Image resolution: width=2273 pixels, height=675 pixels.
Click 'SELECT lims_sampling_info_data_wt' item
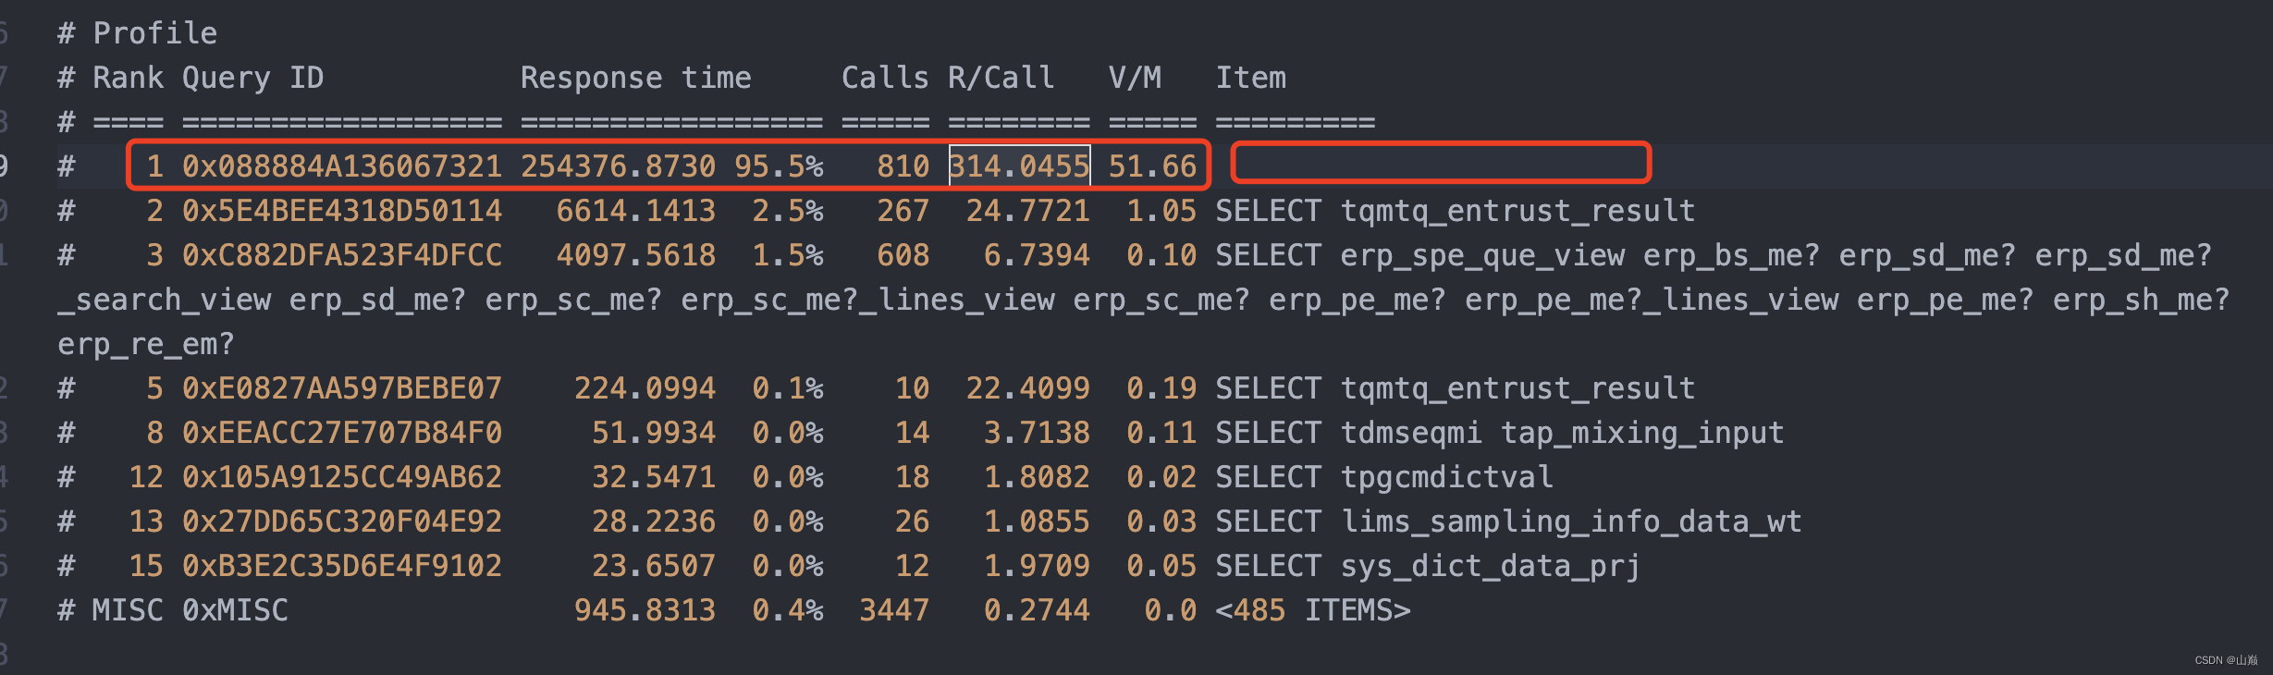1509,522
